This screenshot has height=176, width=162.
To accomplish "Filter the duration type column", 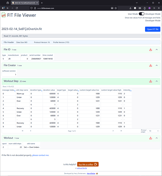I will 42,91.
